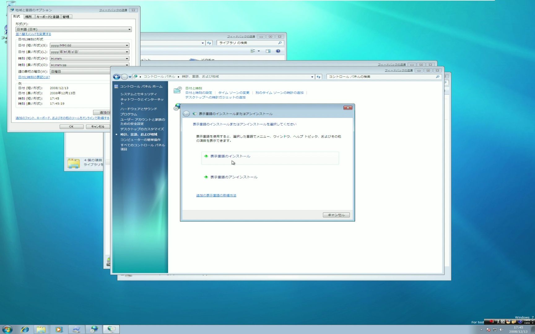Click the preview pane icon in Explorer
The height and width of the screenshot is (334, 535).
click(268, 51)
